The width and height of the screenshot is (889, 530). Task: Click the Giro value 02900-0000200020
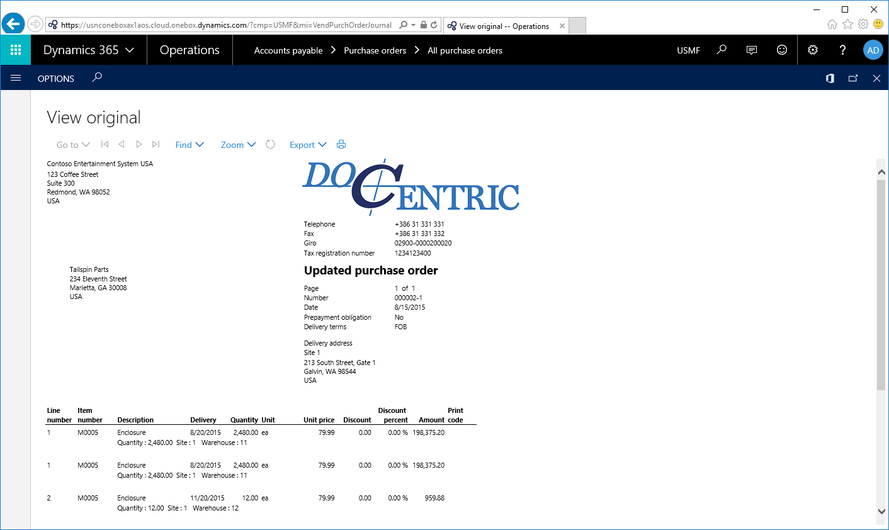(x=423, y=243)
